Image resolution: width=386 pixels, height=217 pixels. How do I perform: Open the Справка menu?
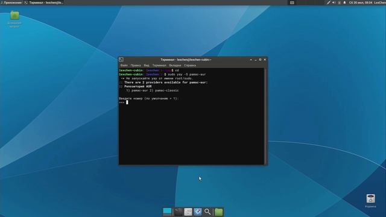(190, 66)
